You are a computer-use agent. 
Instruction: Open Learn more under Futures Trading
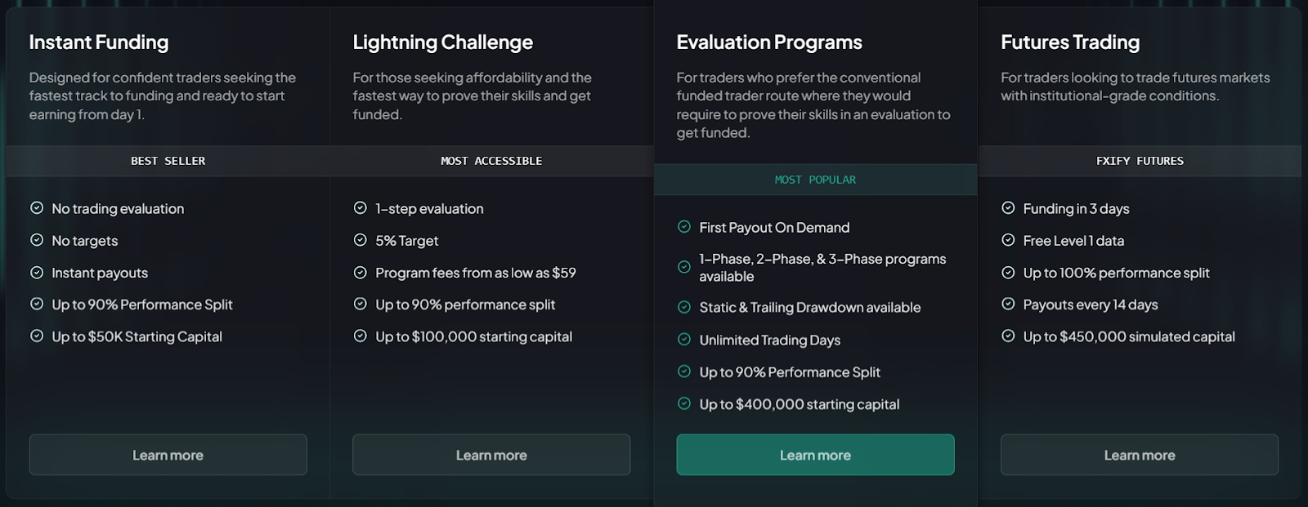coord(1140,455)
